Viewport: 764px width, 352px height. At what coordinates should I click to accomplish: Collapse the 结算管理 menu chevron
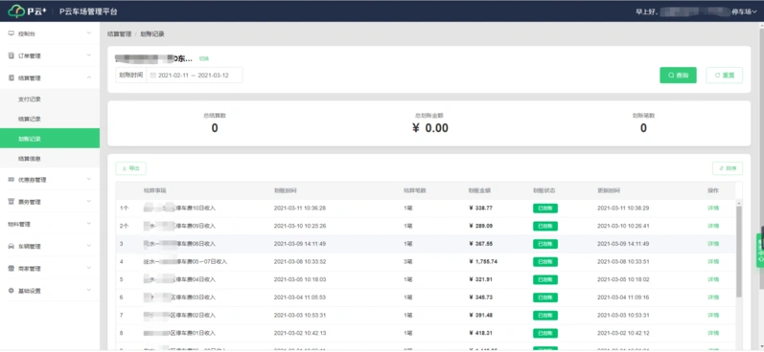tap(89, 77)
